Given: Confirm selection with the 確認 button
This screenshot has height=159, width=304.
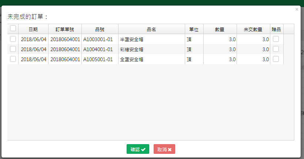Looking at the screenshot, I should click(138, 149).
